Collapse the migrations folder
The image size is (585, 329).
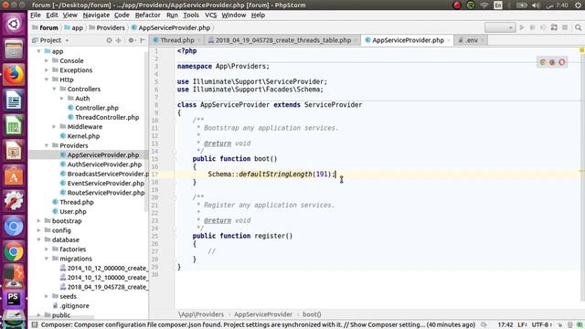(x=47, y=259)
